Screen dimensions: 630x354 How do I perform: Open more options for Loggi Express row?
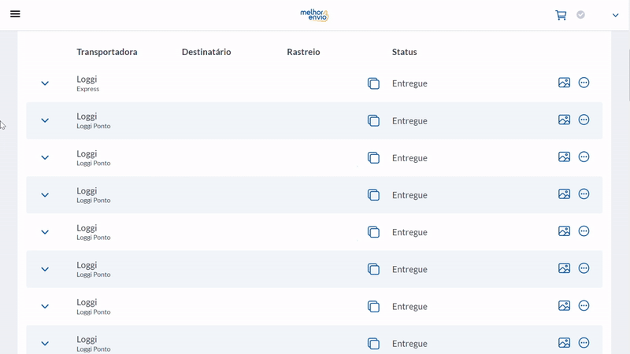pos(584,83)
